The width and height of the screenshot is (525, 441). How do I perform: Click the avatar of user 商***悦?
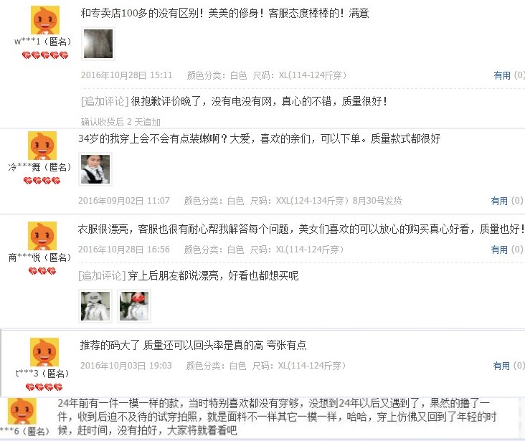tap(42, 236)
